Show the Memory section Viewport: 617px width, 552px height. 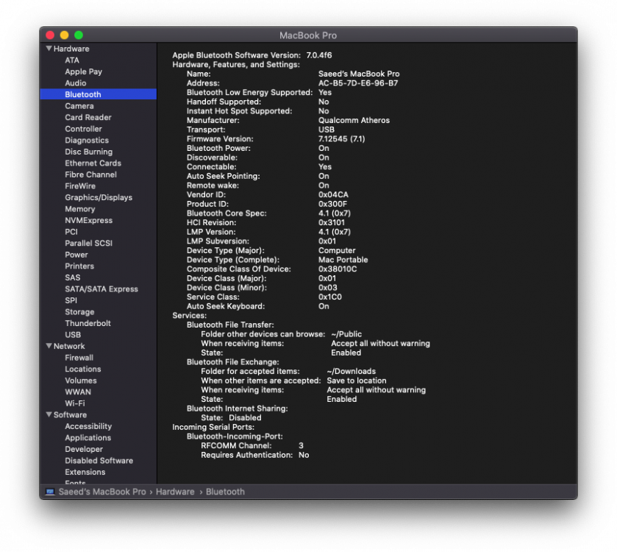tap(80, 209)
